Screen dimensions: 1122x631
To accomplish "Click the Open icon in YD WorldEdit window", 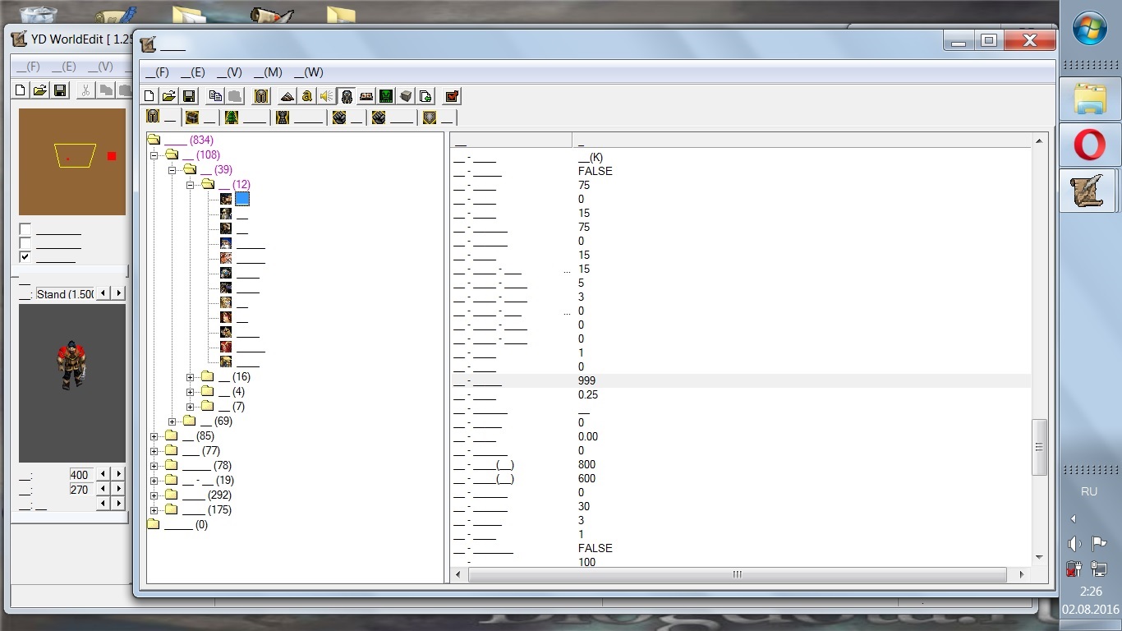I will point(40,90).
